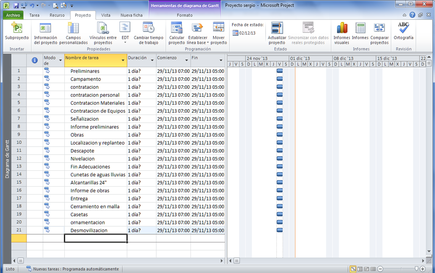The width and height of the screenshot is (435, 273).
Task: Click the Gantt vertical scroll down arrow
Action: click(429, 251)
